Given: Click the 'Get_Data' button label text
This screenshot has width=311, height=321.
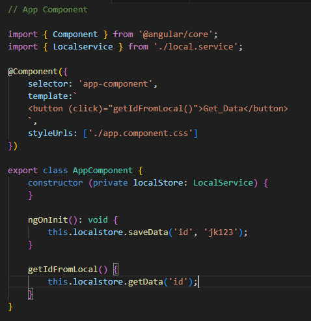Looking at the screenshot, I should (223, 109).
